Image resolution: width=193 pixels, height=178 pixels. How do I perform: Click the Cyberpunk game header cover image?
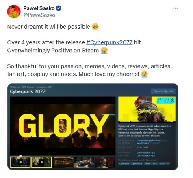(147, 109)
